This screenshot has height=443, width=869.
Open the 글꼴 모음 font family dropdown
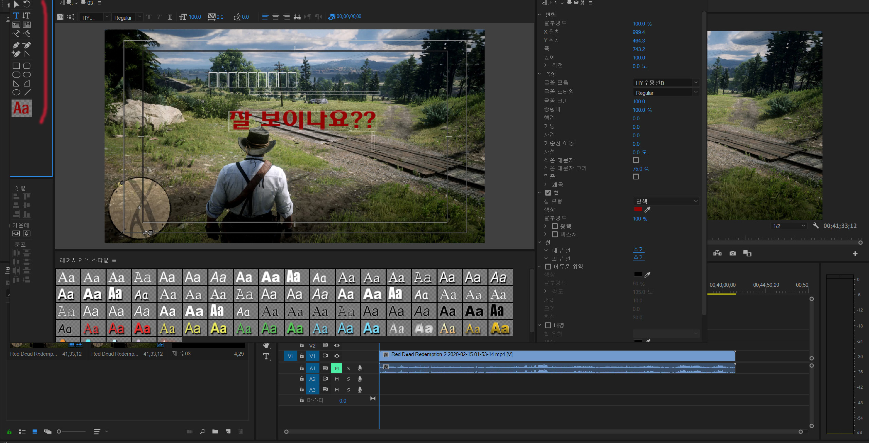tap(696, 83)
